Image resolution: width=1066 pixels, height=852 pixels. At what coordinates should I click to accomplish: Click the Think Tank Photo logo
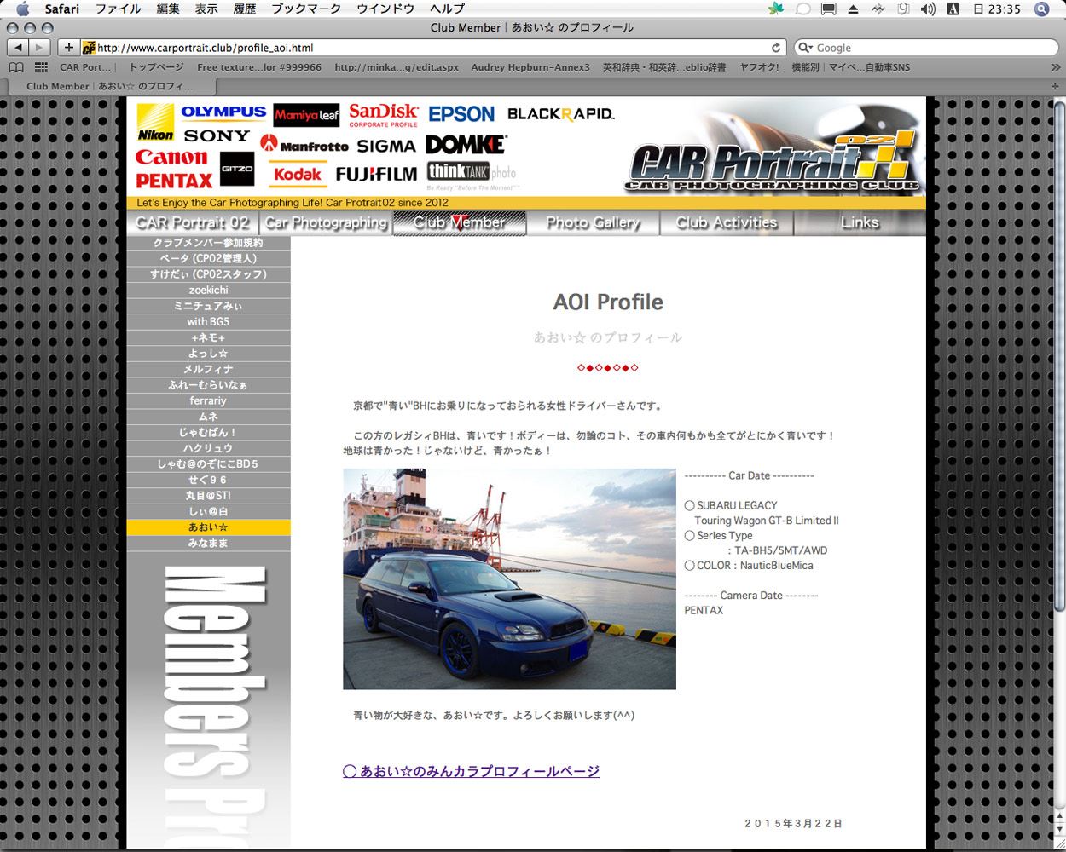click(472, 174)
